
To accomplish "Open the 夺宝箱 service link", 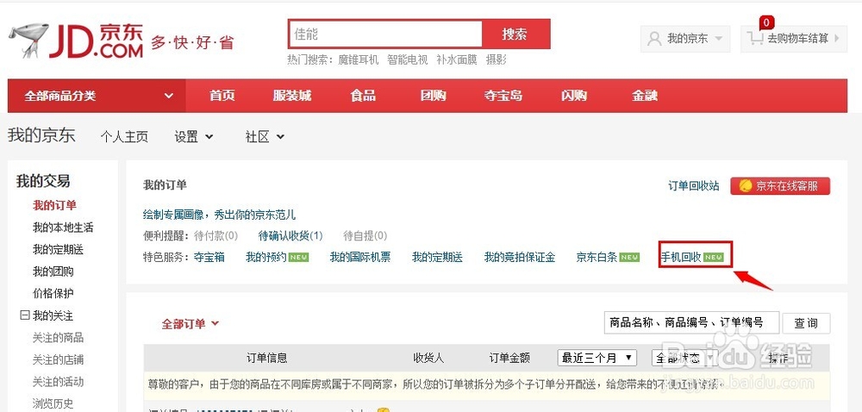I will click(x=209, y=257).
